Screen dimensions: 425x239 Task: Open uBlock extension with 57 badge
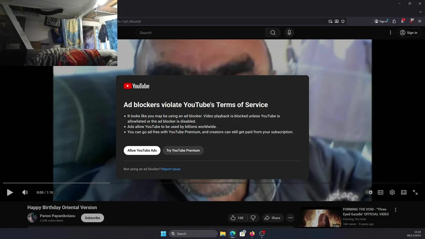pyautogui.click(x=412, y=21)
